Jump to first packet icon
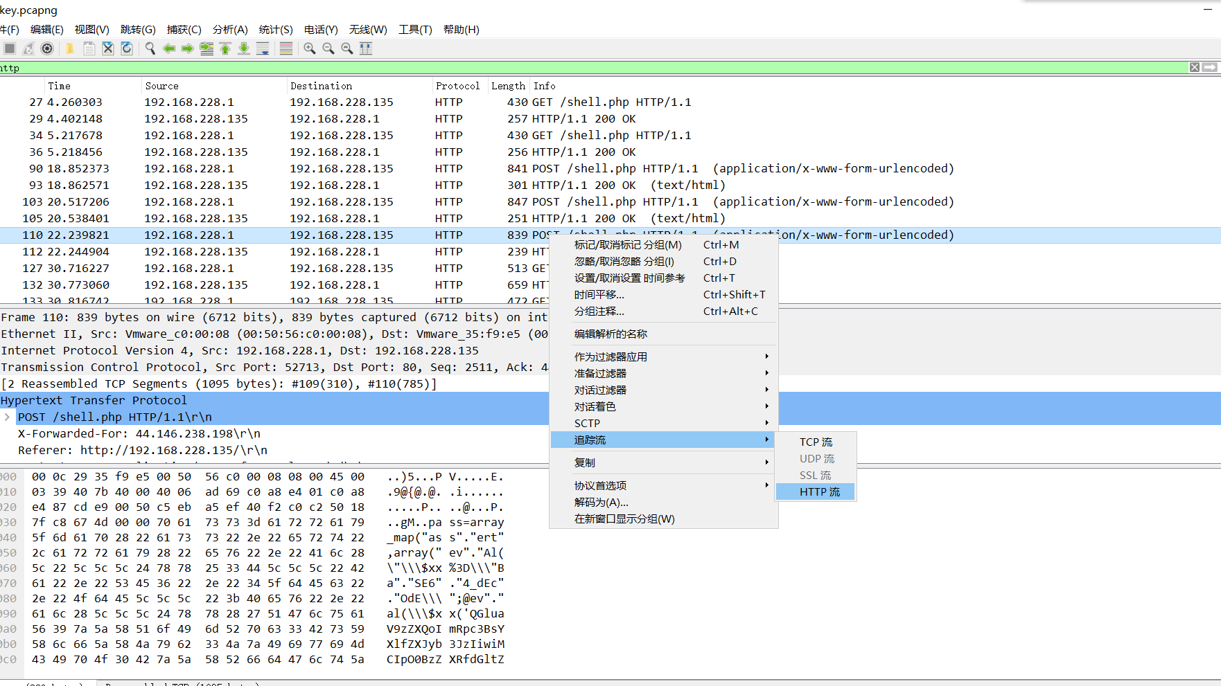 [225, 48]
